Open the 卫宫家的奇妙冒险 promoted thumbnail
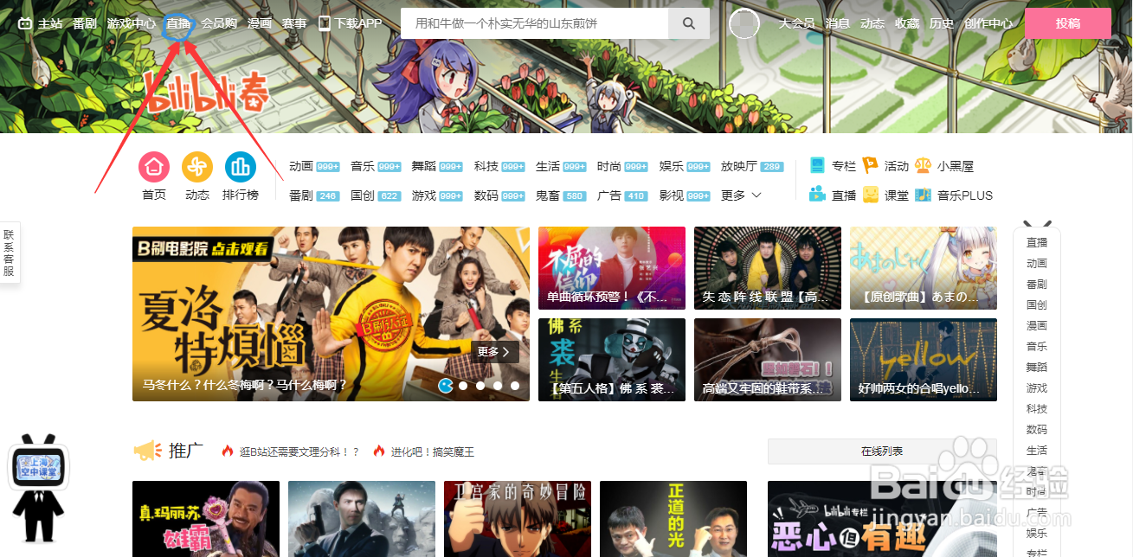 [518, 519]
